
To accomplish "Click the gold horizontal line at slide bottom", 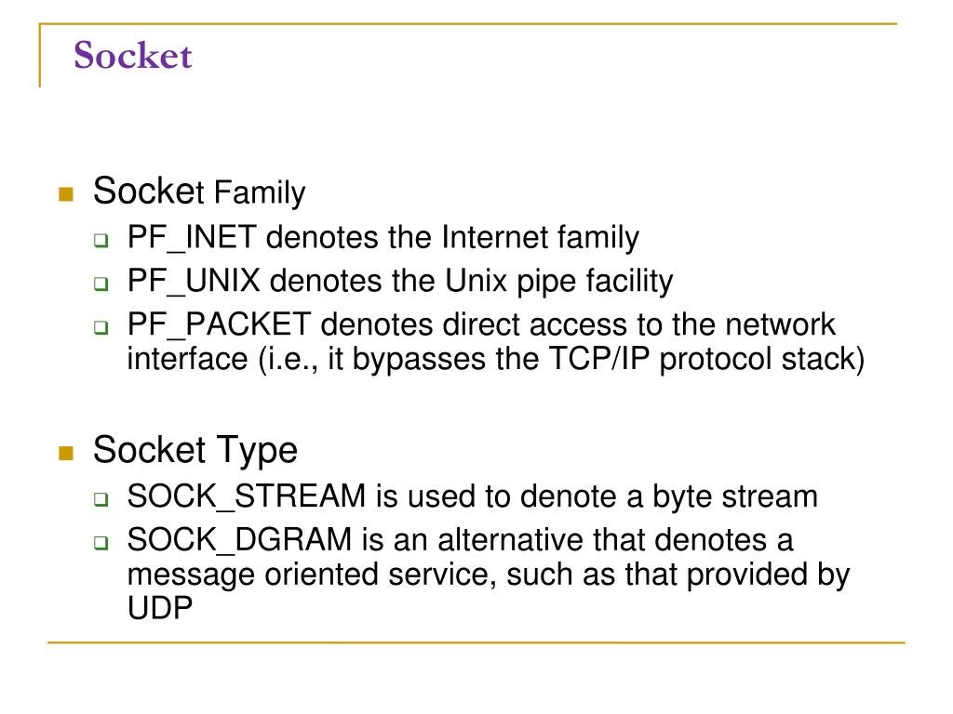I will pos(476,642).
